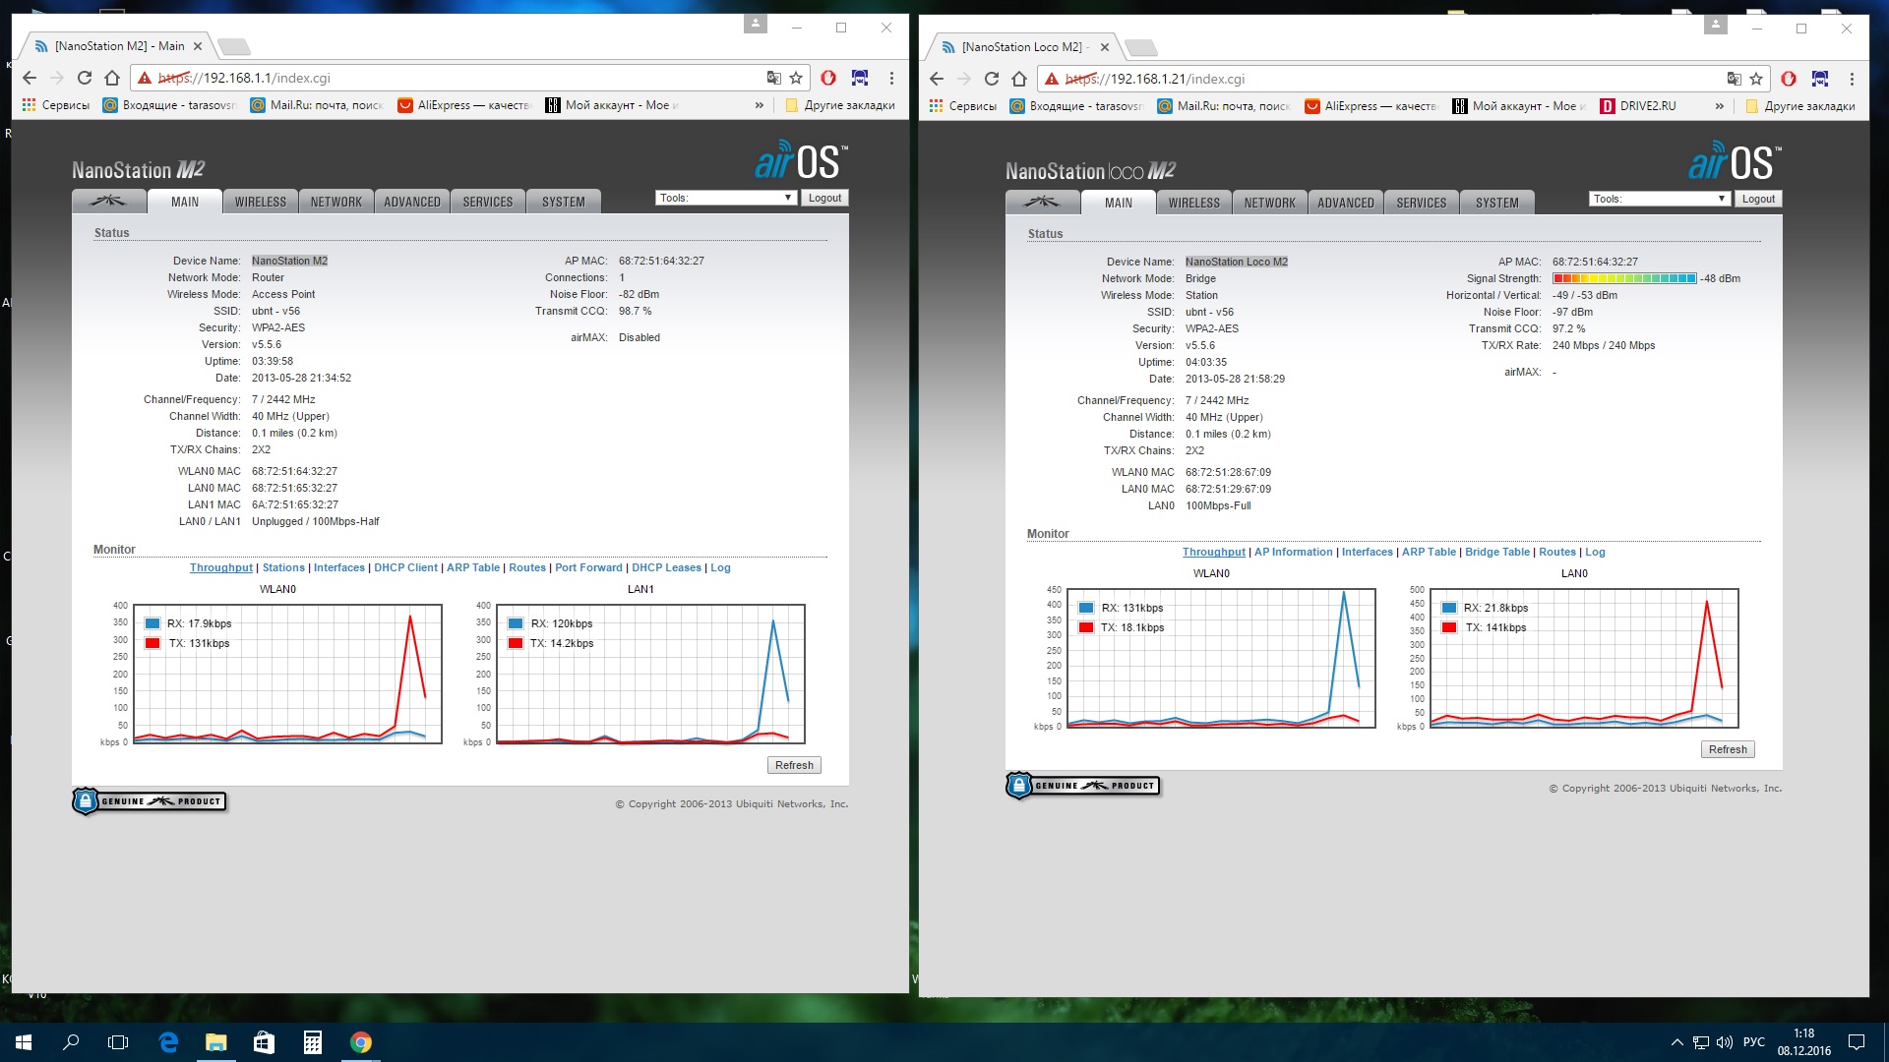Expand bookmarks overflow chevron in right window
The width and height of the screenshot is (1889, 1062).
[1719, 106]
